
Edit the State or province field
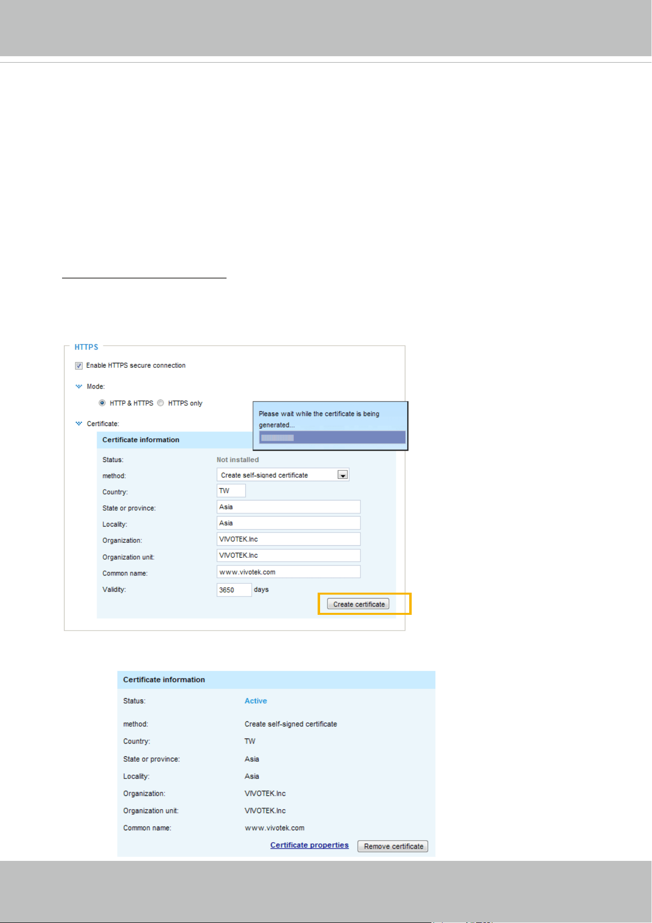pos(289,507)
